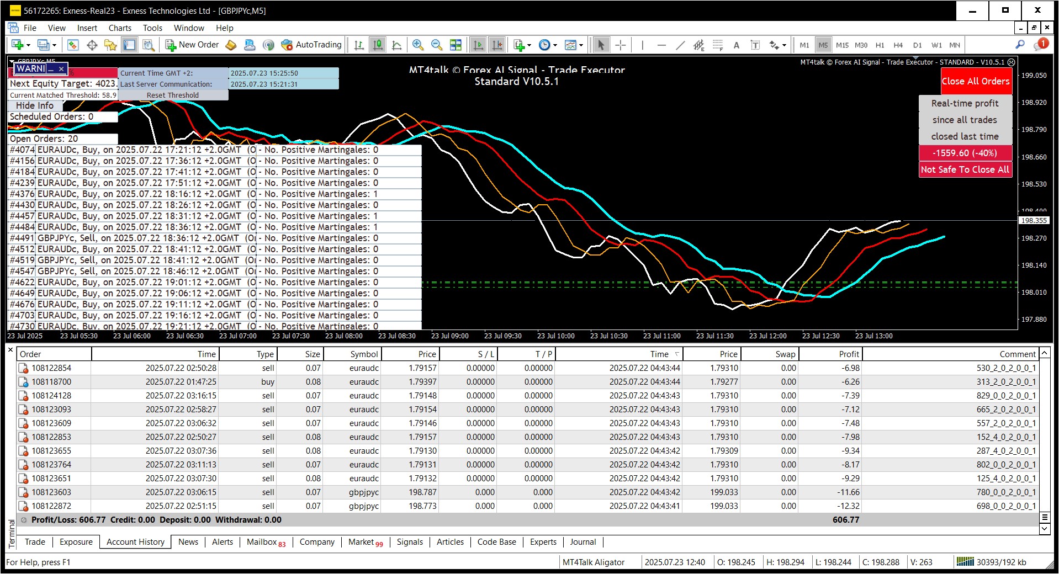Toggle the Chart Shift button
Screen dimensions: 1059x574
point(497,45)
